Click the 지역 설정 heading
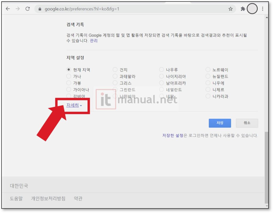 75,58
